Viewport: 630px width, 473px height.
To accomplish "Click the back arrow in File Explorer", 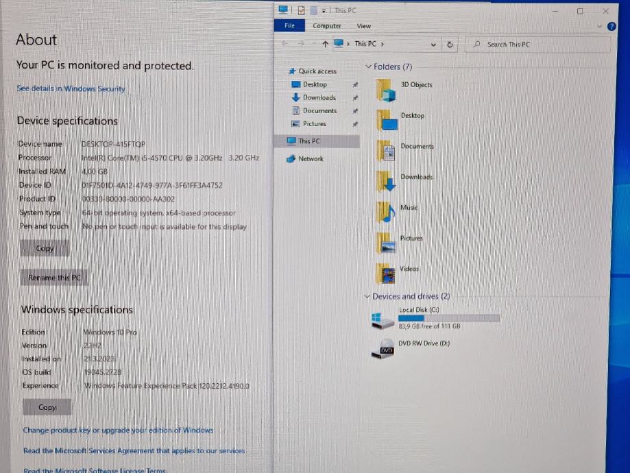I will [285, 44].
